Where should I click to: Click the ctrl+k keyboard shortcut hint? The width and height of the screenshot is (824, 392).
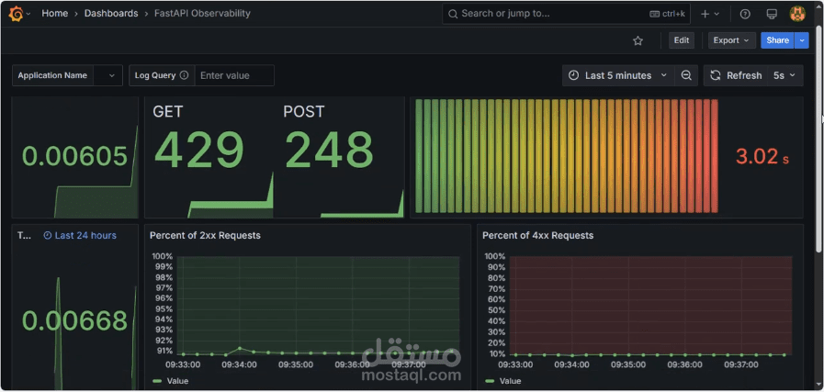[x=668, y=14]
